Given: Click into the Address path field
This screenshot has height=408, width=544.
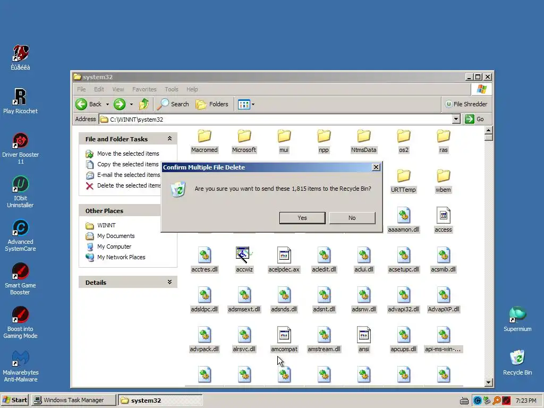Looking at the screenshot, I should [x=276, y=120].
